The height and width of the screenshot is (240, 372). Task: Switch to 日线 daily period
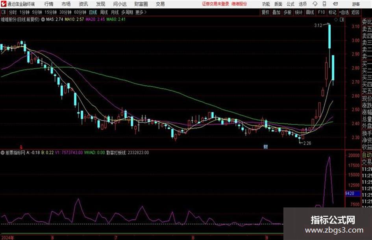click(93, 12)
